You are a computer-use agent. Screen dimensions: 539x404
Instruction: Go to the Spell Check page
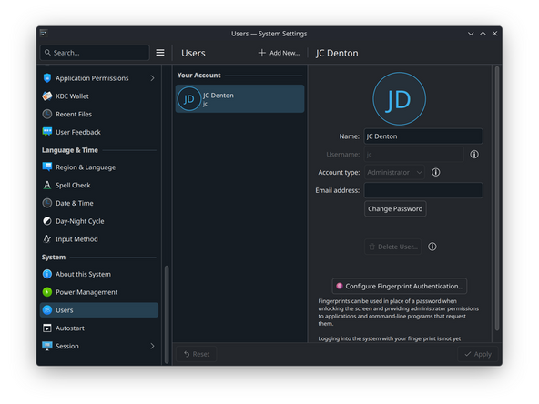point(99,186)
